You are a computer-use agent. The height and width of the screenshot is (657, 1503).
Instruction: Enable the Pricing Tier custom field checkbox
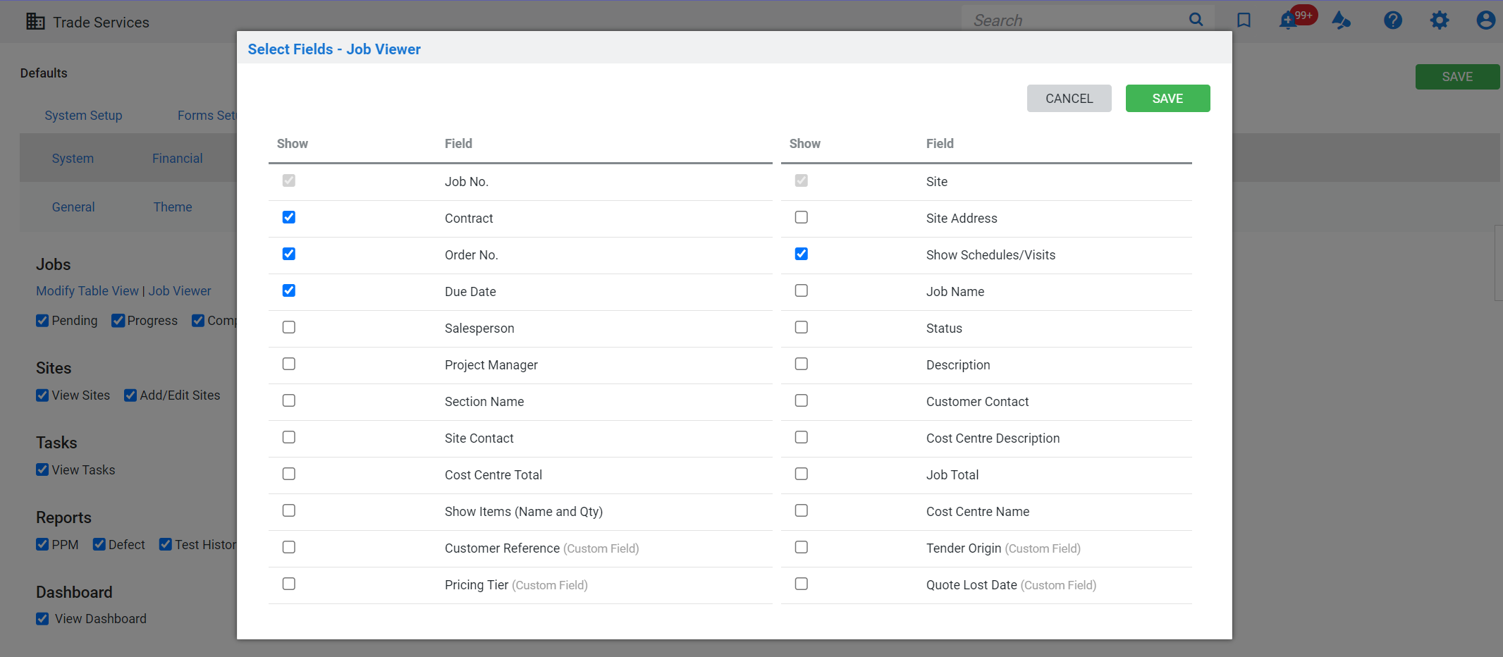click(x=289, y=584)
